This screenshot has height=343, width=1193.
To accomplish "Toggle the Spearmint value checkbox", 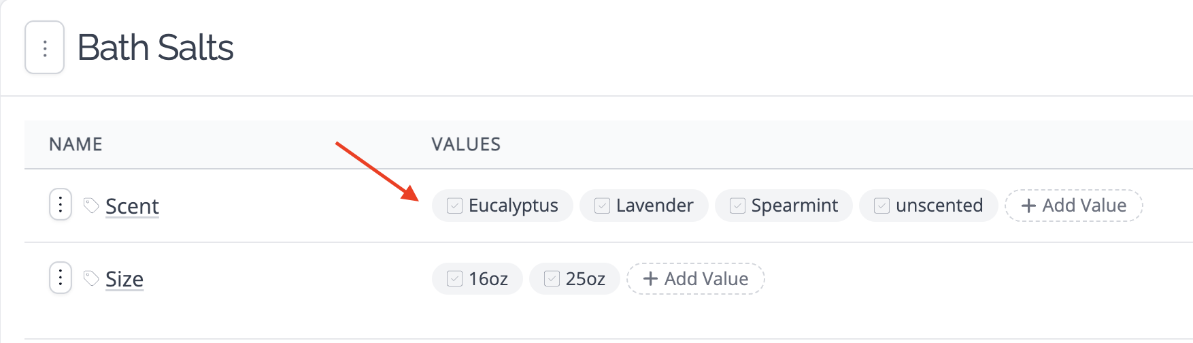I will click(x=737, y=206).
